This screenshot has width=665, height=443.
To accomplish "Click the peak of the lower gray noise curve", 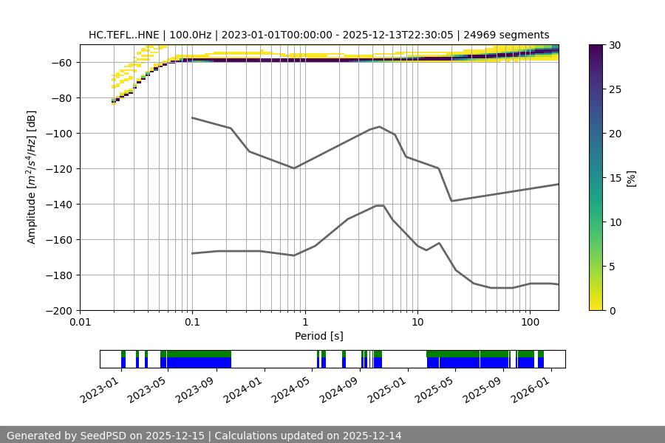I will [x=380, y=205].
